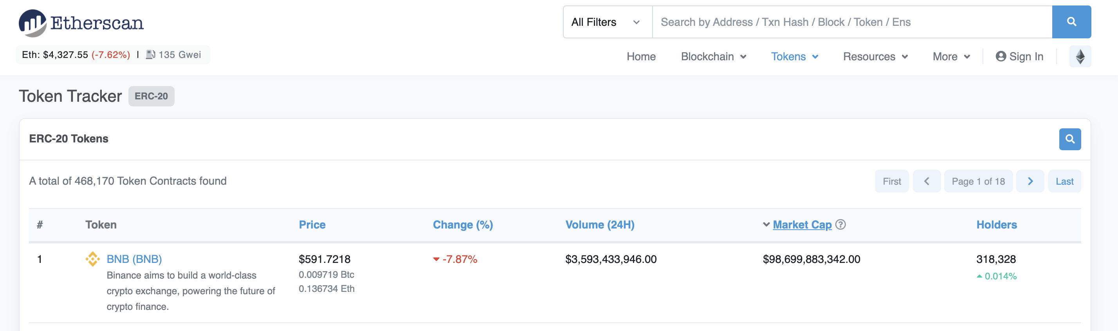Click the 0.136734 Eth price value

pyautogui.click(x=326, y=288)
